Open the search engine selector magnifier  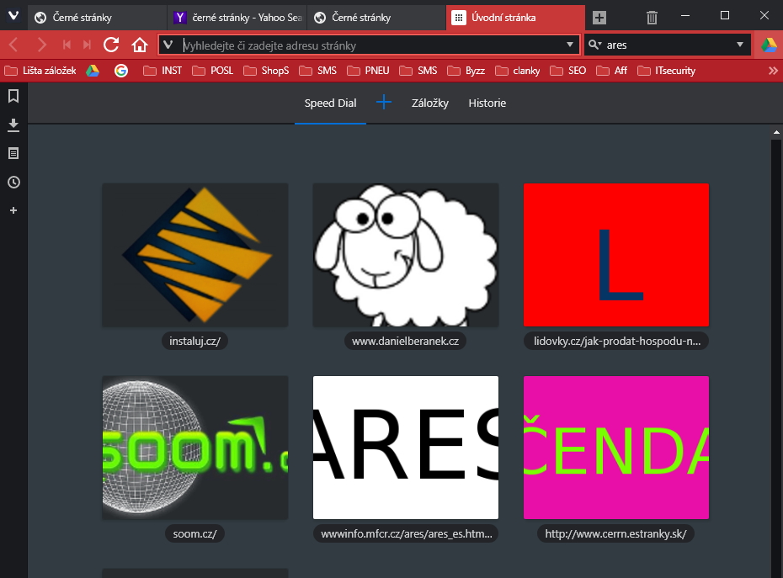coord(594,45)
